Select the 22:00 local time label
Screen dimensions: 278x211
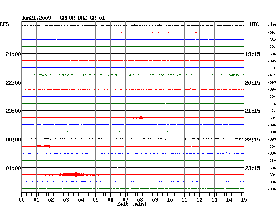click(13, 83)
